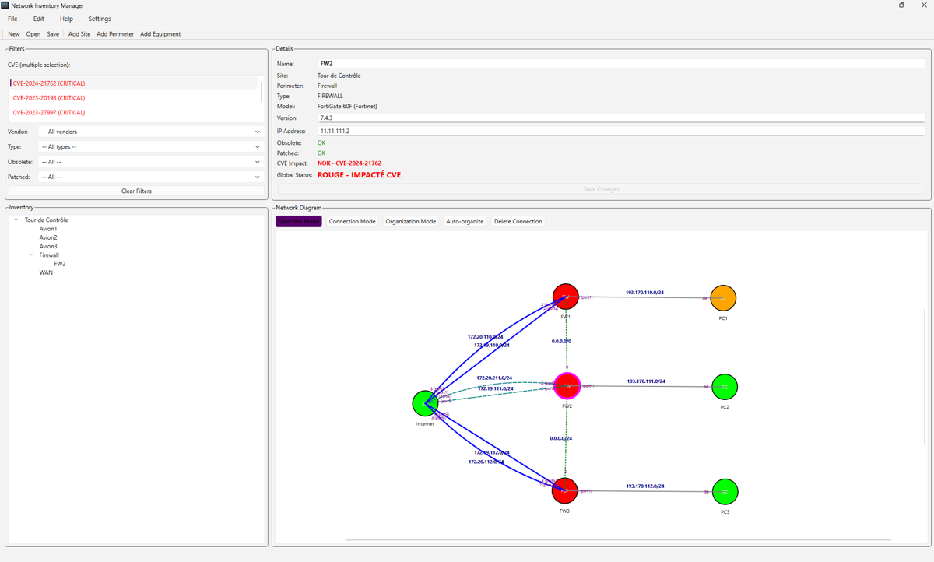This screenshot has width=934, height=562.
Task: Select Avion3 in the inventory tree
Action: pyautogui.click(x=48, y=247)
